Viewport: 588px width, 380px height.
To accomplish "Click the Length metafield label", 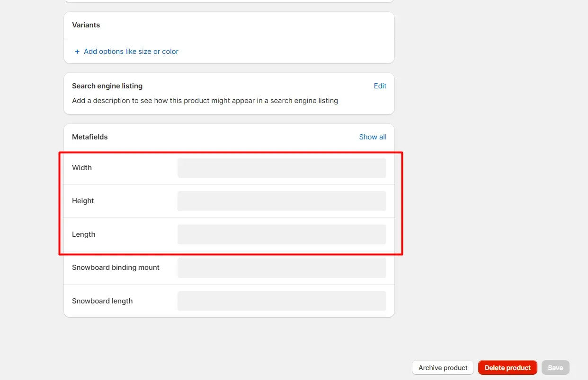I will tap(83, 234).
